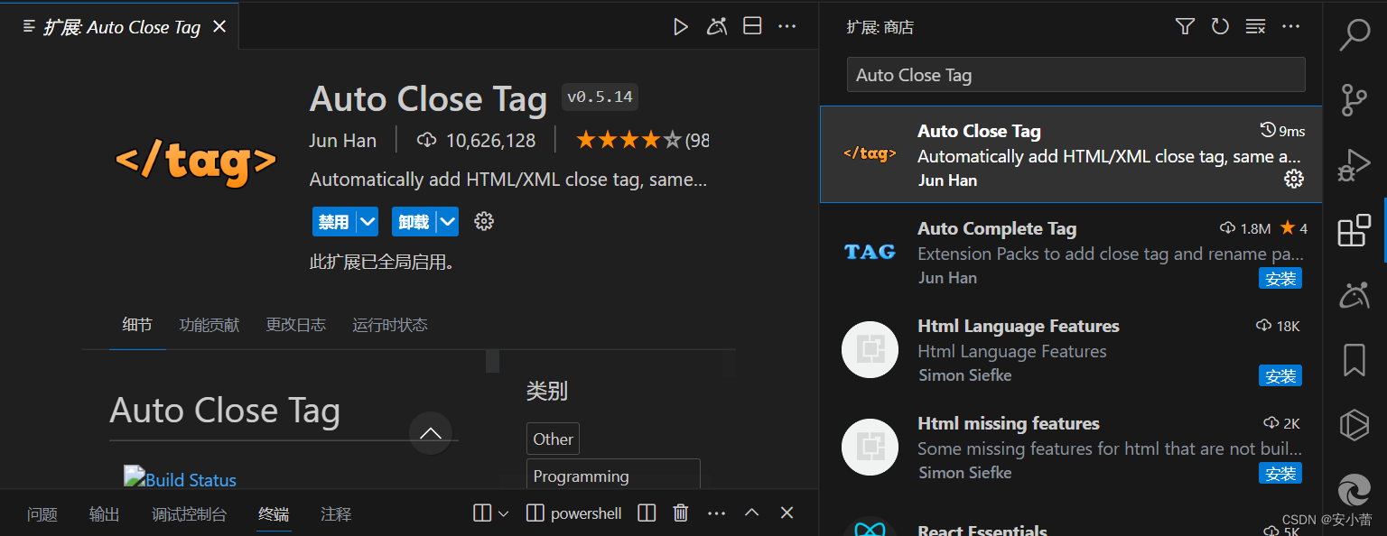The width and height of the screenshot is (1387, 536).
Task: Select Html Language Features extension result
Action: (1071, 349)
